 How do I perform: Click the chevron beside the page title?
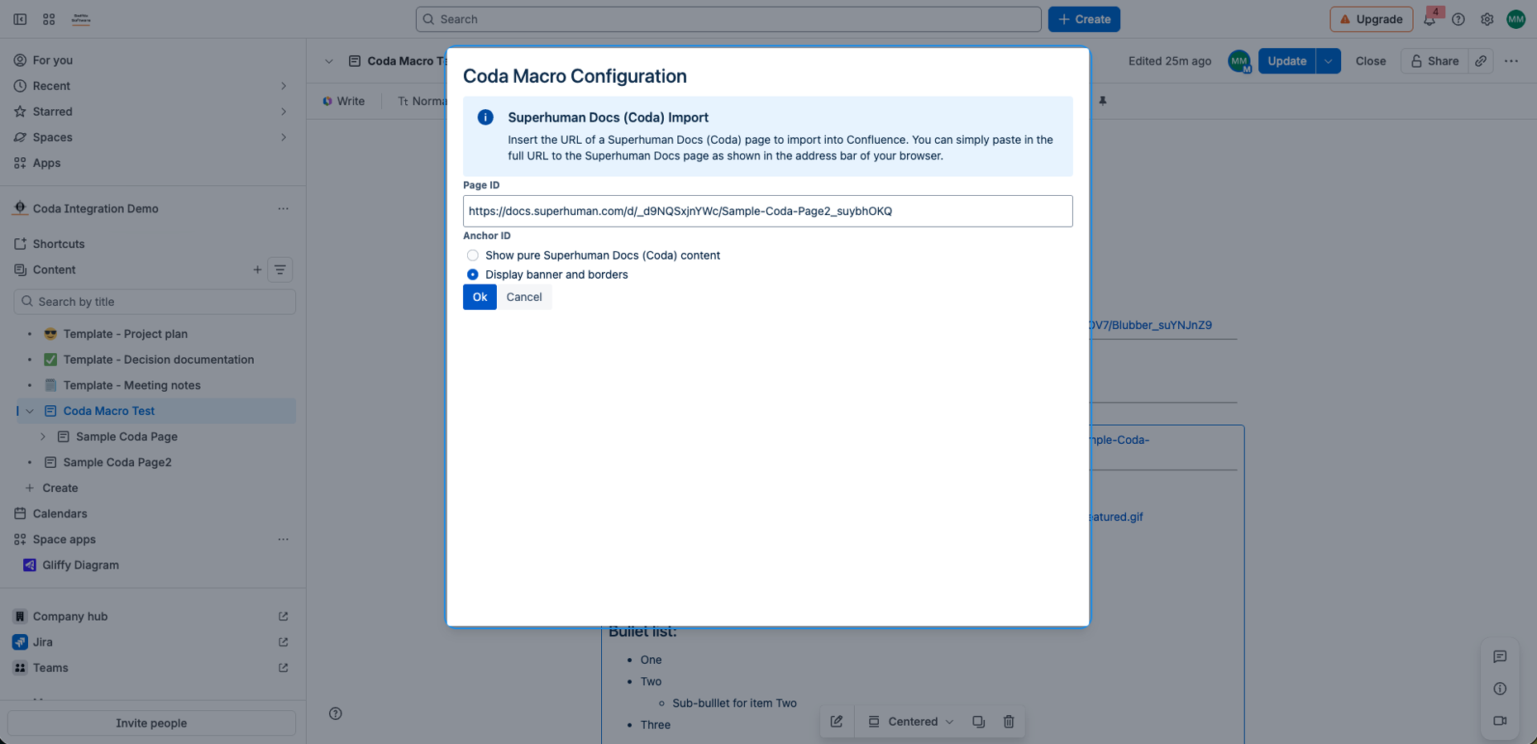point(329,61)
